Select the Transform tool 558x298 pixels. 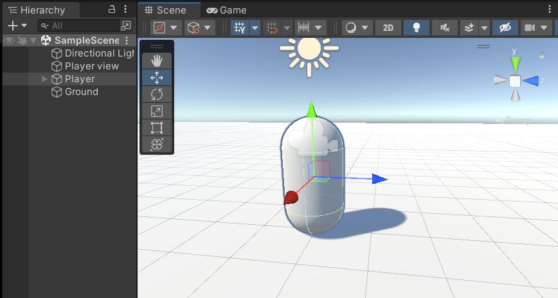coord(157,144)
